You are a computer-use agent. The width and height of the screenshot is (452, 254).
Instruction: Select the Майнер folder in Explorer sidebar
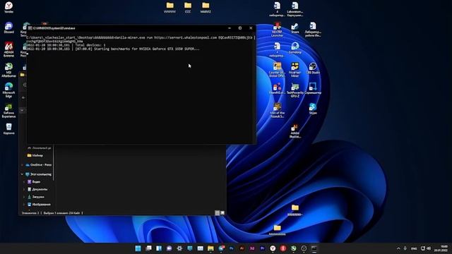pos(35,155)
